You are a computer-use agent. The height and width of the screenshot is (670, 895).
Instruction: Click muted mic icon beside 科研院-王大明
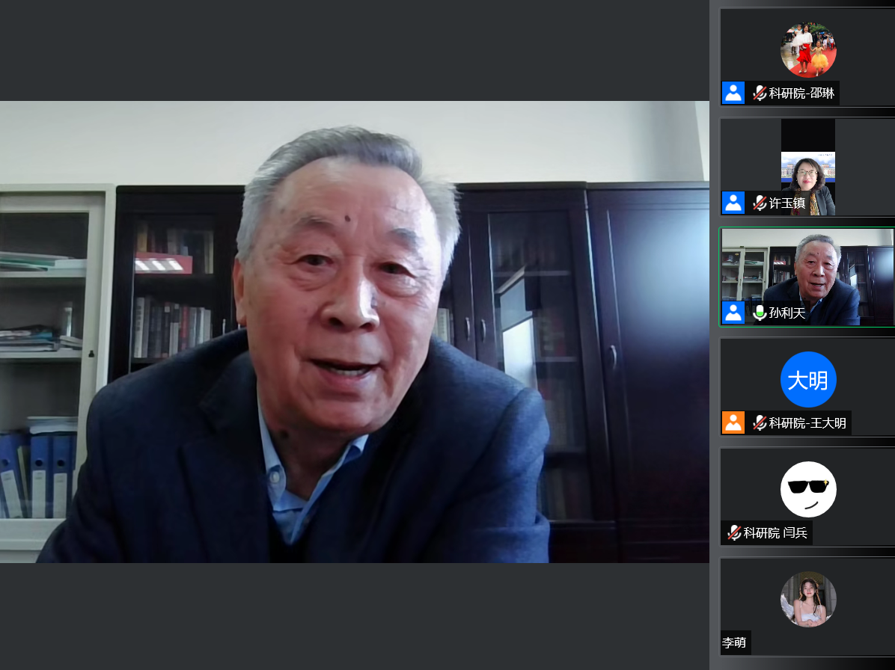(x=759, y=423)
